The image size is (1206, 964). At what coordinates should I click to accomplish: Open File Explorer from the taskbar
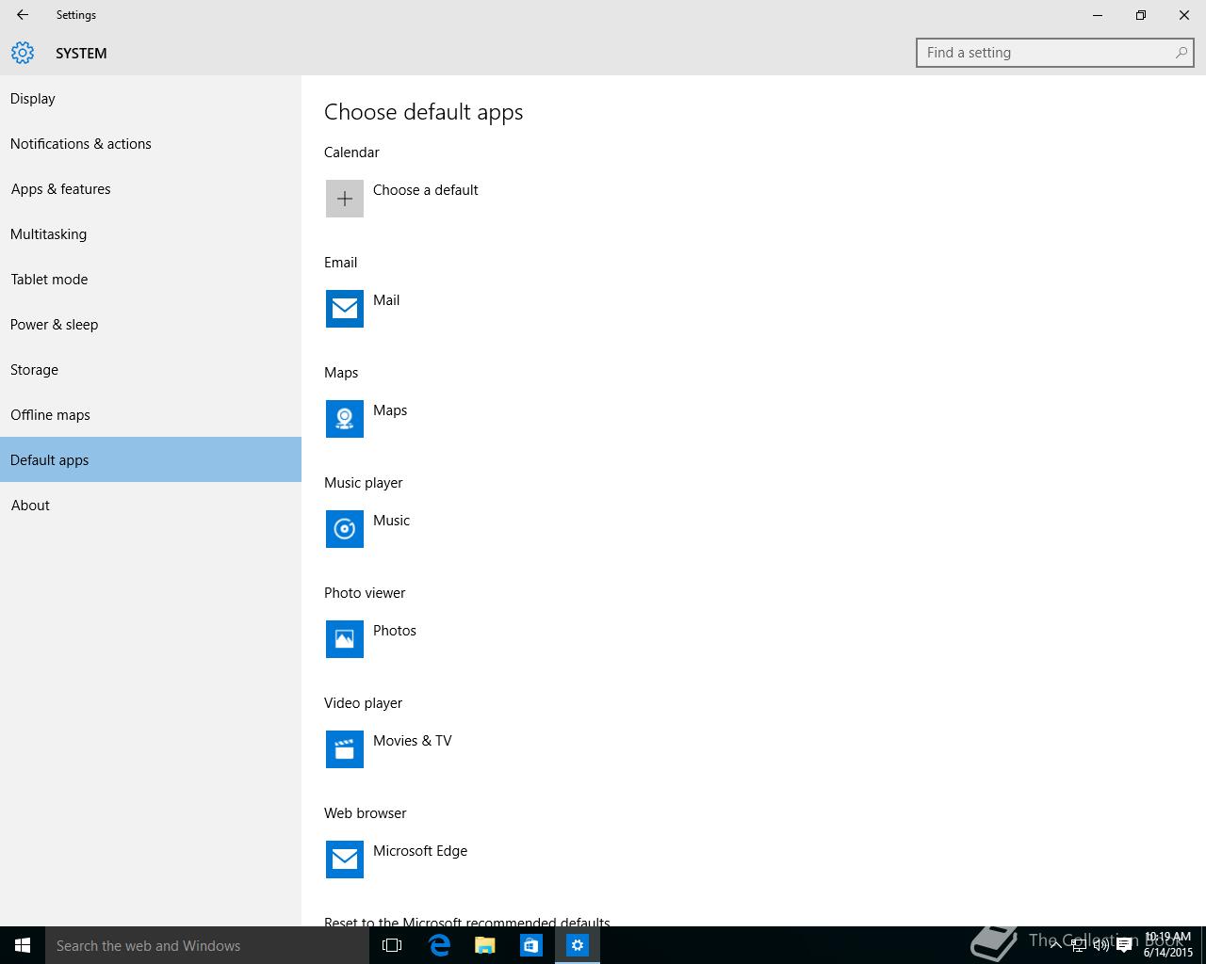coord(485,945)
